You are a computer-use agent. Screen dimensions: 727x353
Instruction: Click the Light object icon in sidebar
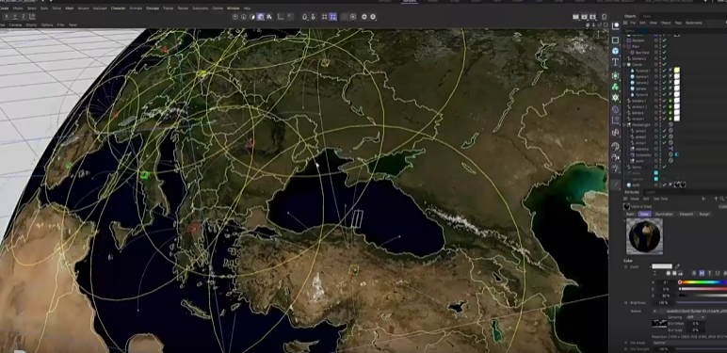[615, 168]
